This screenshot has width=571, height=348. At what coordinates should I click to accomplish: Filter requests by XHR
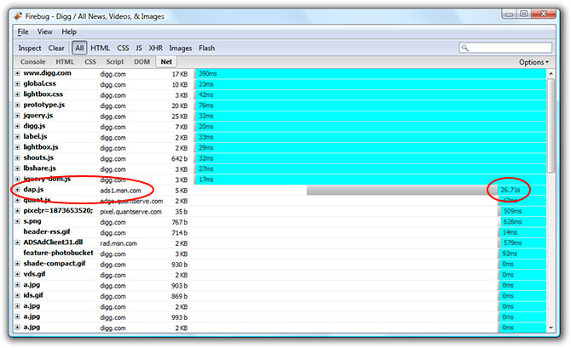(155, 48)
